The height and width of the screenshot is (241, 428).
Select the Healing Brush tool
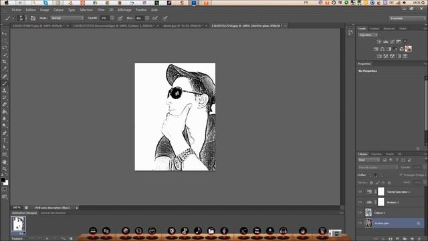(x=5, y=76)
